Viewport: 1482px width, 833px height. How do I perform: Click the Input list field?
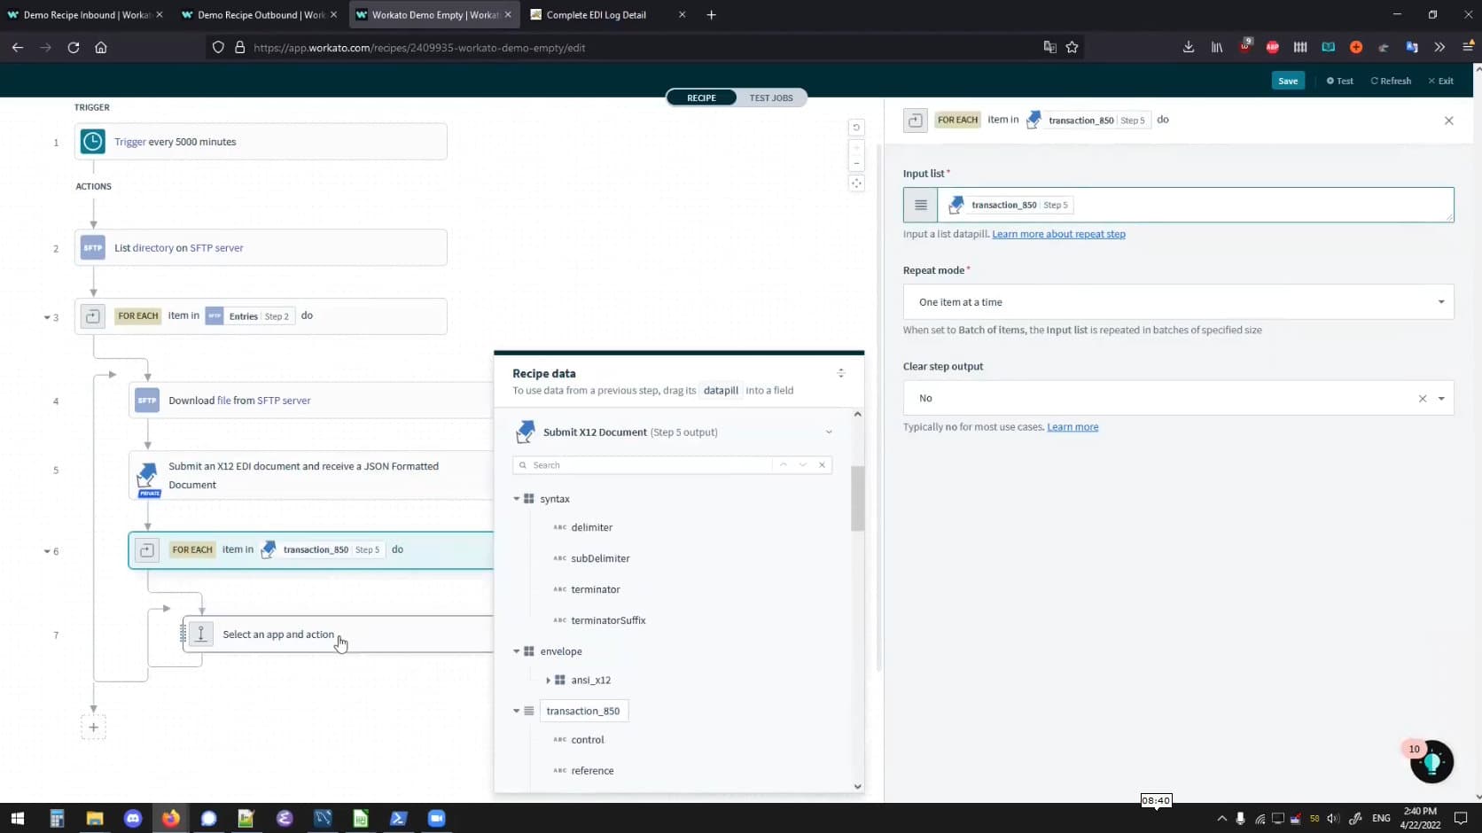[1196, 205]
